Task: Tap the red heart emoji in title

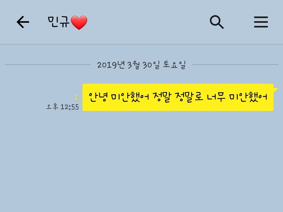Action: (79, 23)
